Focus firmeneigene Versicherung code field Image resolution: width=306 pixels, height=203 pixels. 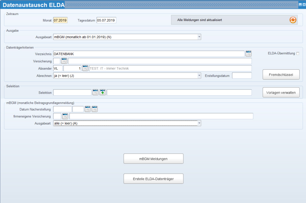tap(57, 116)
